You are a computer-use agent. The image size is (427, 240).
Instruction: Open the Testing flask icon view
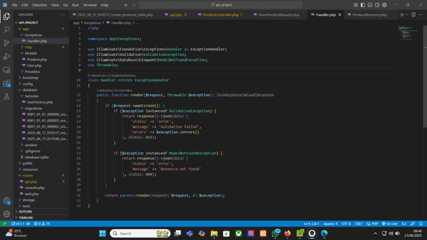(7, 96)
